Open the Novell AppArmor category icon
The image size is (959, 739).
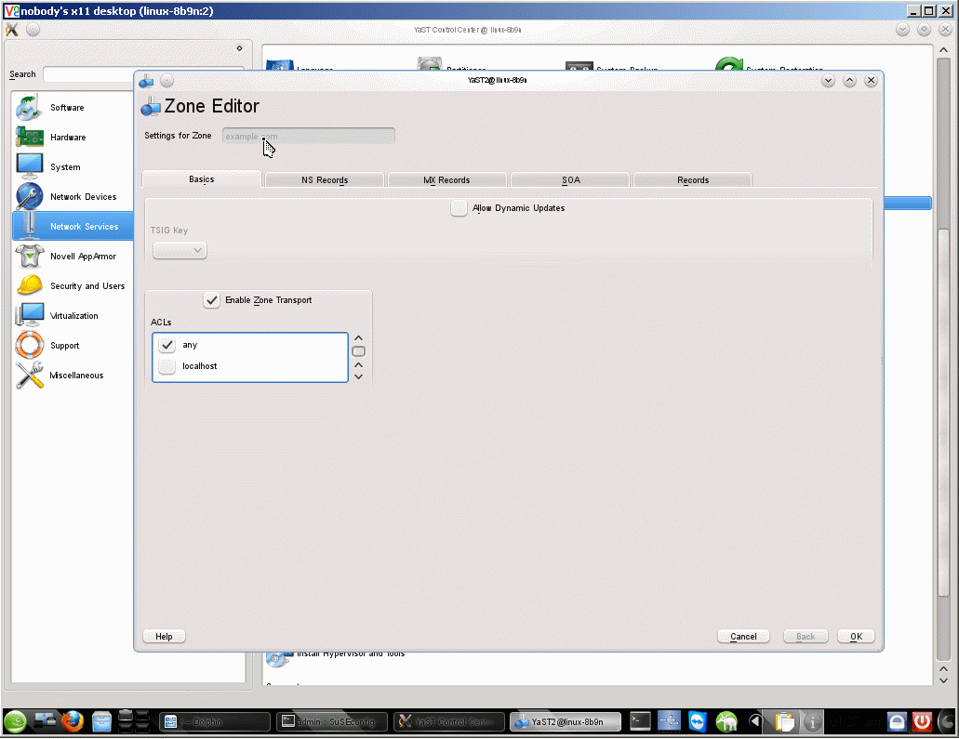point(30,257)
